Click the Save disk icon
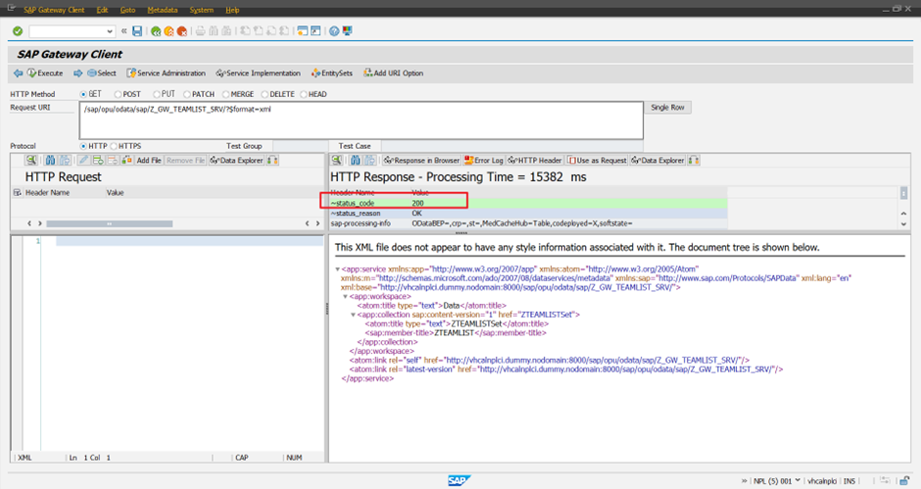The height and width of the screenshot is (489, 921). click(137, 31)
